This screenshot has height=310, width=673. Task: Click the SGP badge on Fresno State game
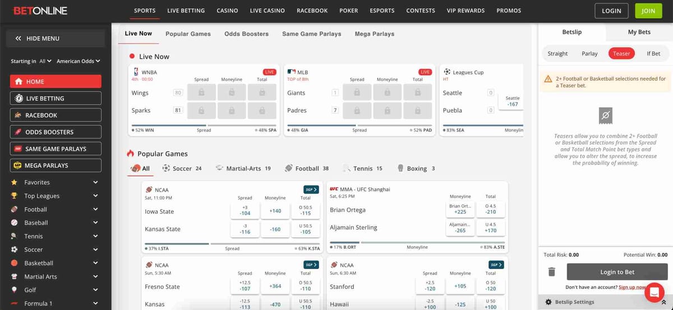pos(311,265)
